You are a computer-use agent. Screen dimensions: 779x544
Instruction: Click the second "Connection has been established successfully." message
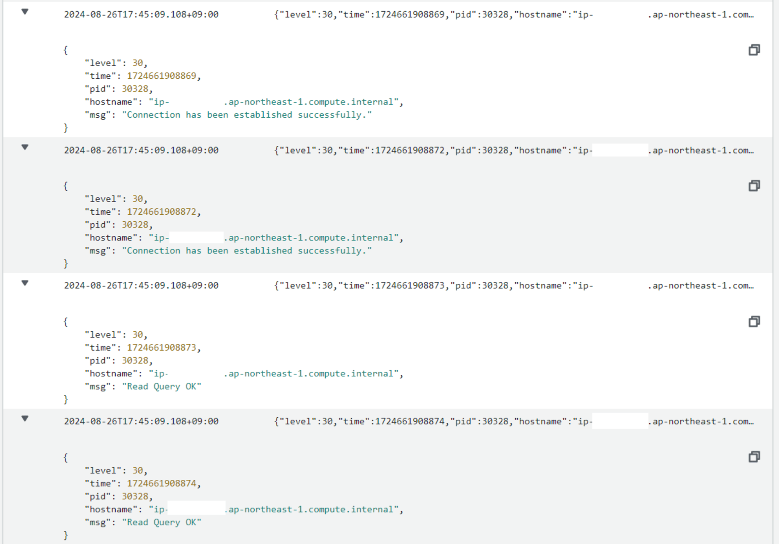click(x=247, y=251)
